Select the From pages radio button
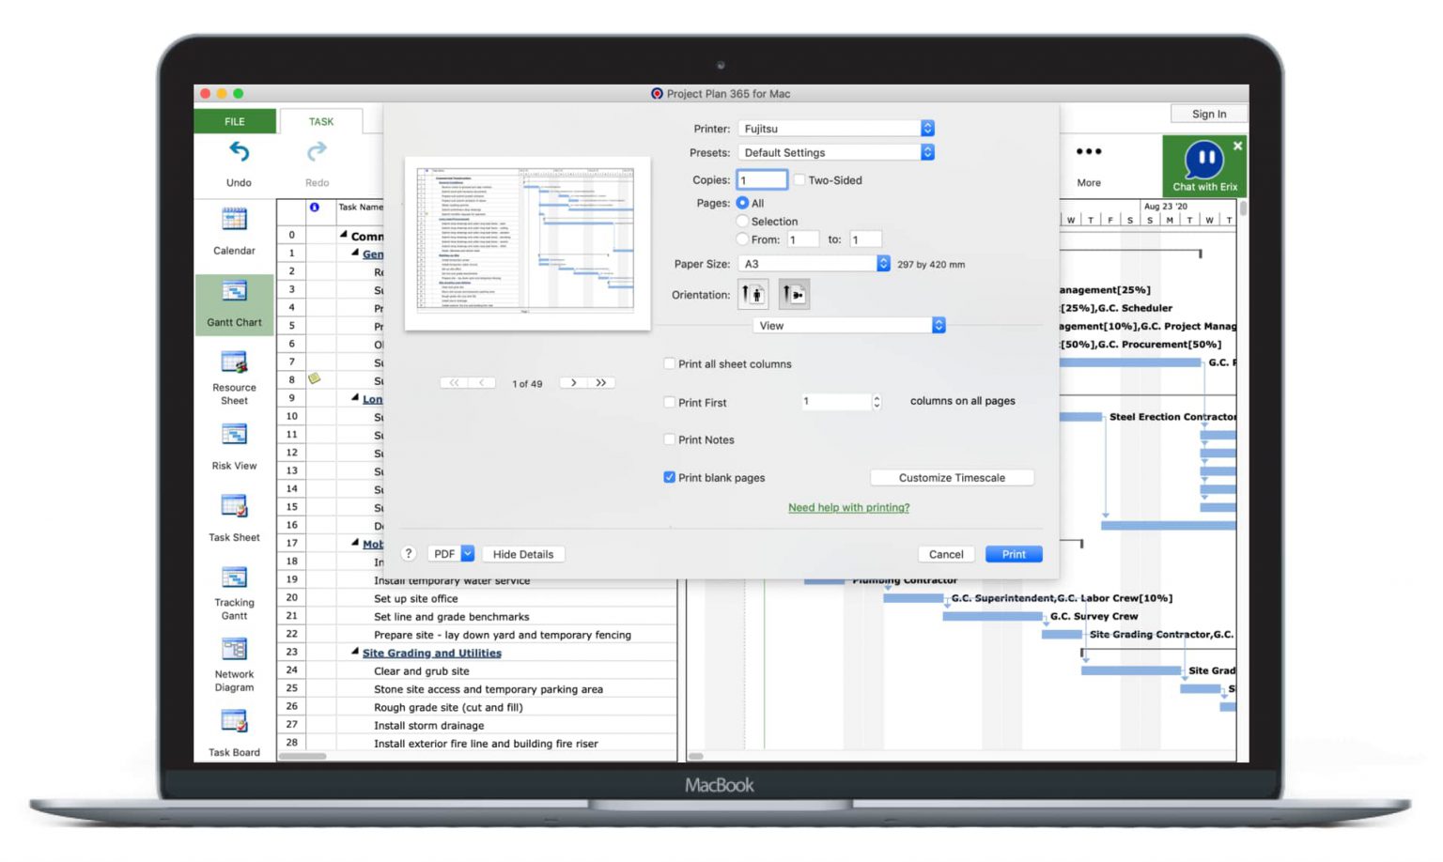The image size is (1443, 862). tap(743, 239)
